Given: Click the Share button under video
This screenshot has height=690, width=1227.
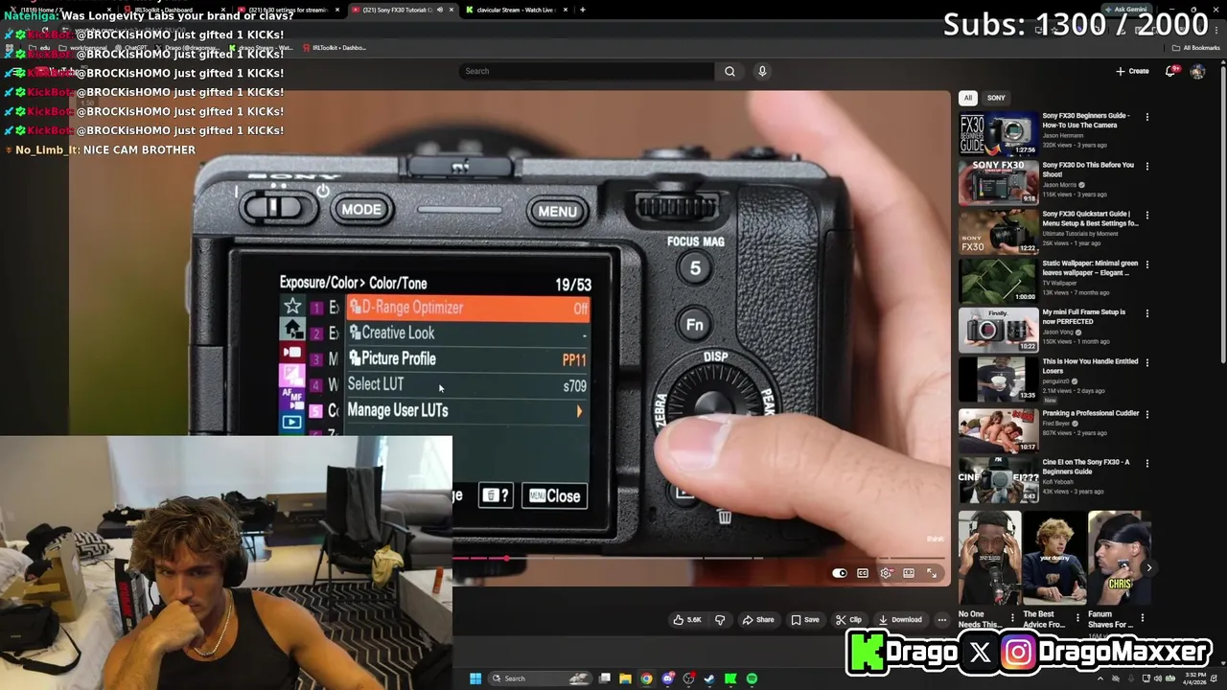Looking at the screenshot, I should tap(757, 620).
